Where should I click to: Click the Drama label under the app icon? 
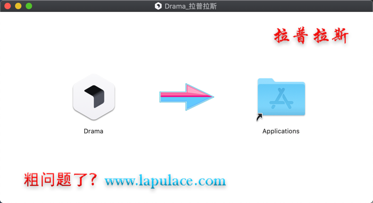pos(93,131)
